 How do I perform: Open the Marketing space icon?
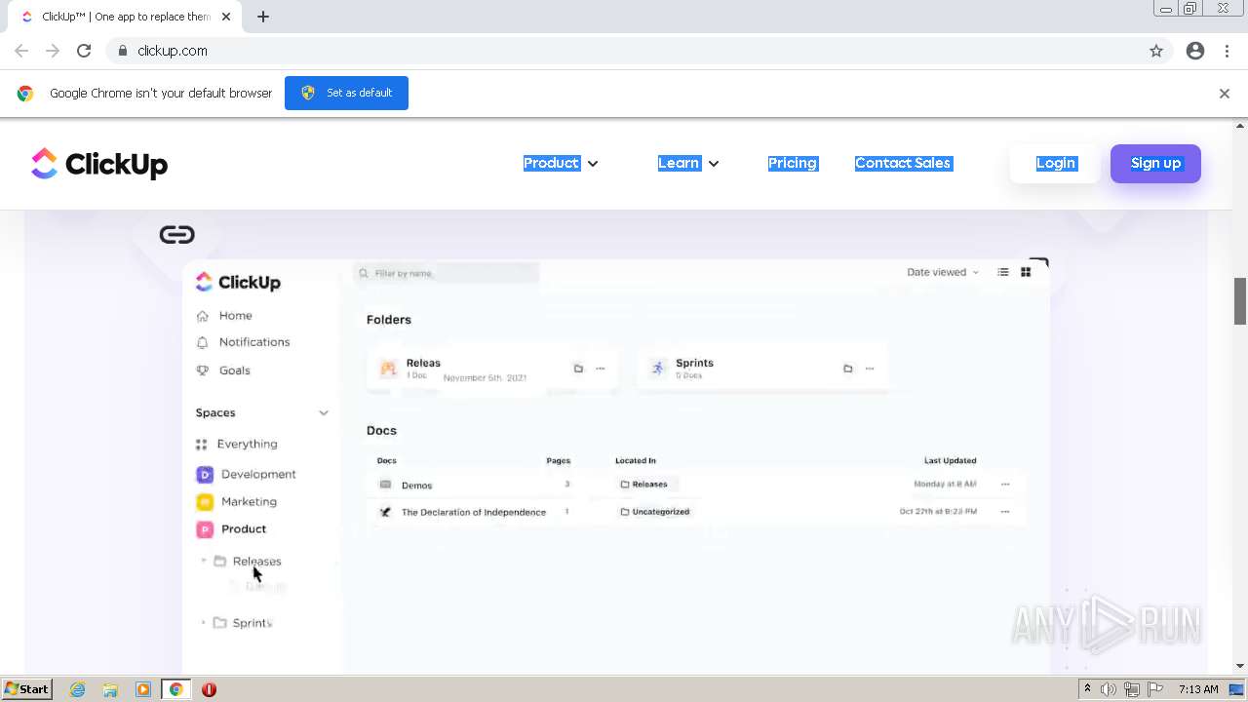tap(205, 501)
